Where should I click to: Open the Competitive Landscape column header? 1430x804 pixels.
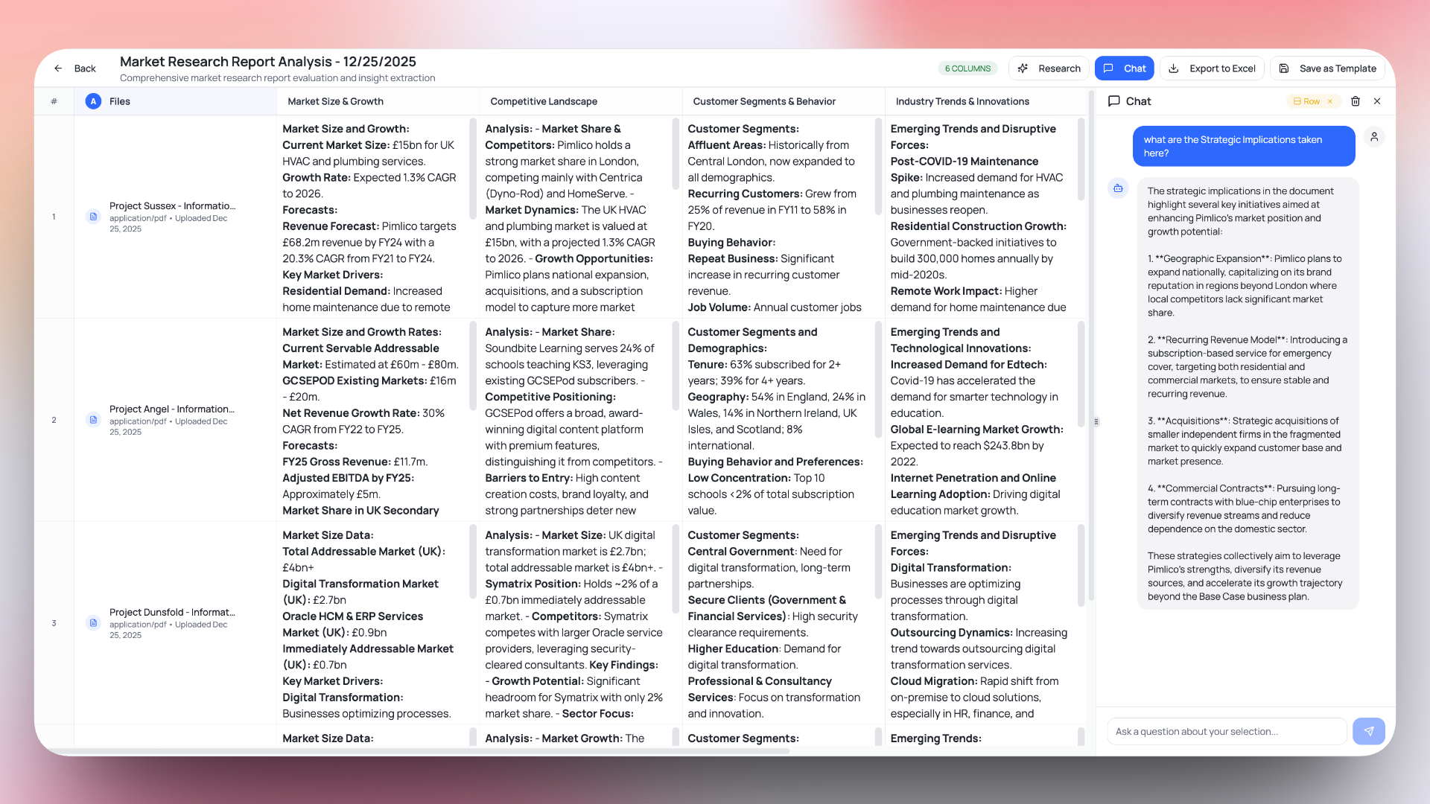pyautogui.click(x=543, y=101)
